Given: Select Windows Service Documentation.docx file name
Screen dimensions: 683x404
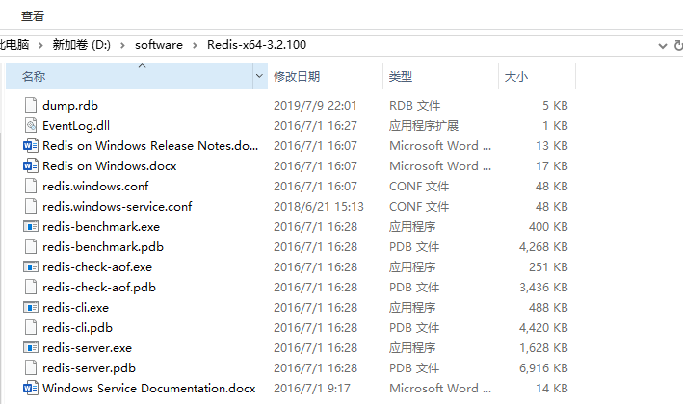Looking at the screenshot, I should pyautogui.click(x=149, y=389).
